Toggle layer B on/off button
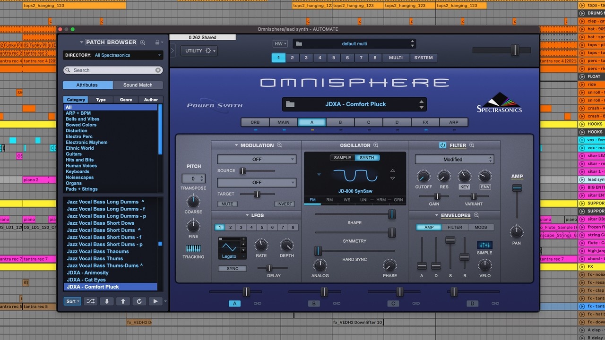 pos(314,304)
